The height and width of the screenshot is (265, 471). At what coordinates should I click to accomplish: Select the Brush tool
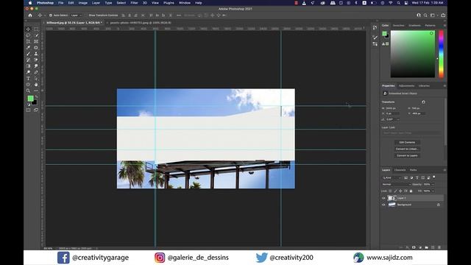pos(28,54)
